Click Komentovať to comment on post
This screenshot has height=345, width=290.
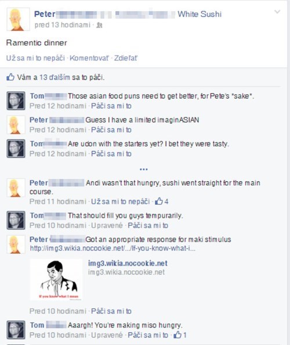tap(89, 58)
